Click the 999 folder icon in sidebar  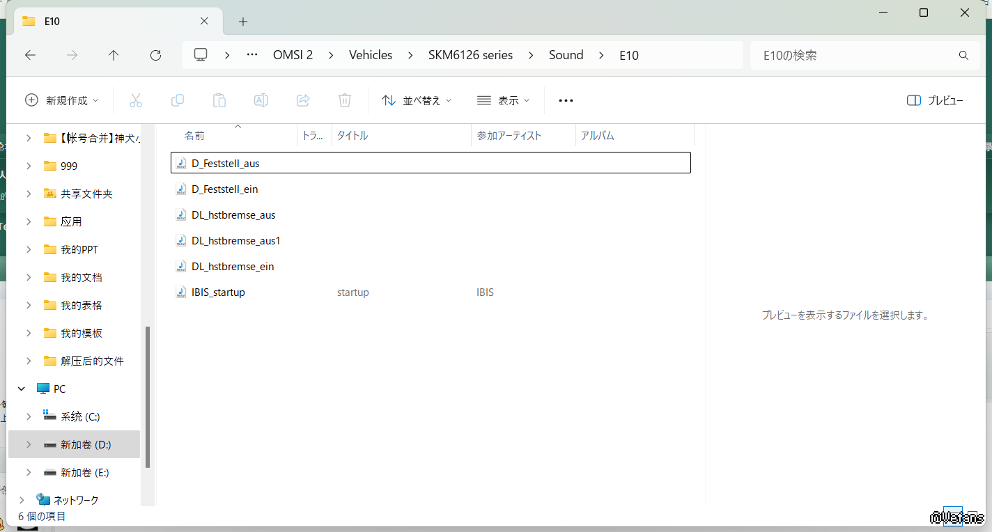[x=49, y=166]
